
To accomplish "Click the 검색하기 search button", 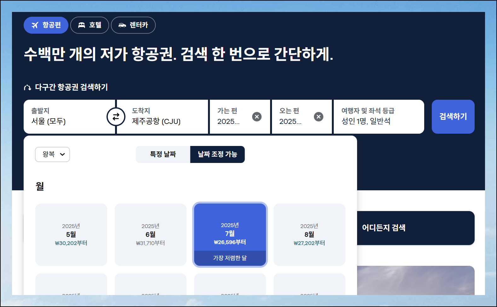I will point(453,117).
